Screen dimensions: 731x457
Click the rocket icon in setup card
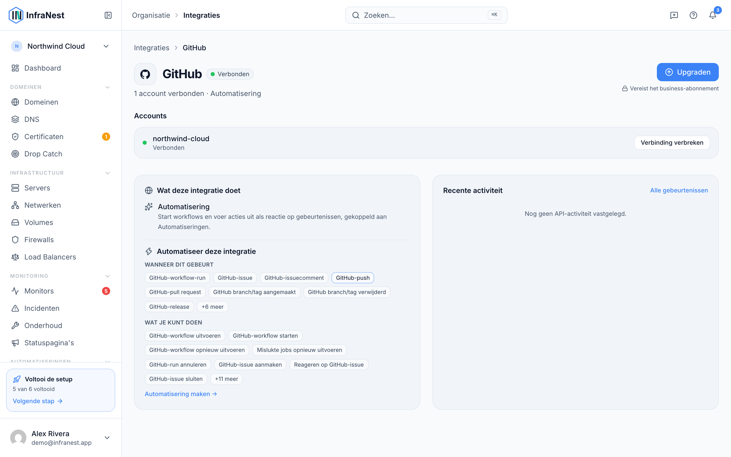pyautogui.click(x=17, y=379)
